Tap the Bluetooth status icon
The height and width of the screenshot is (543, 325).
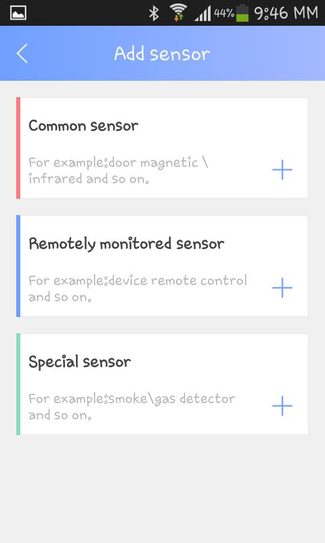(154, 13)
